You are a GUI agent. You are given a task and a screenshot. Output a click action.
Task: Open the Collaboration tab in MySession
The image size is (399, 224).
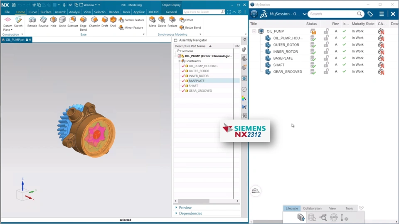tap(312, 208)
